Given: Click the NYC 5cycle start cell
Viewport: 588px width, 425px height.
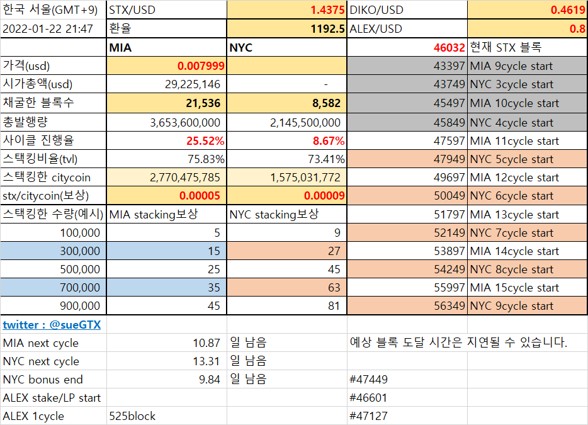Looking at the screenshot, I should coord(527,159).
